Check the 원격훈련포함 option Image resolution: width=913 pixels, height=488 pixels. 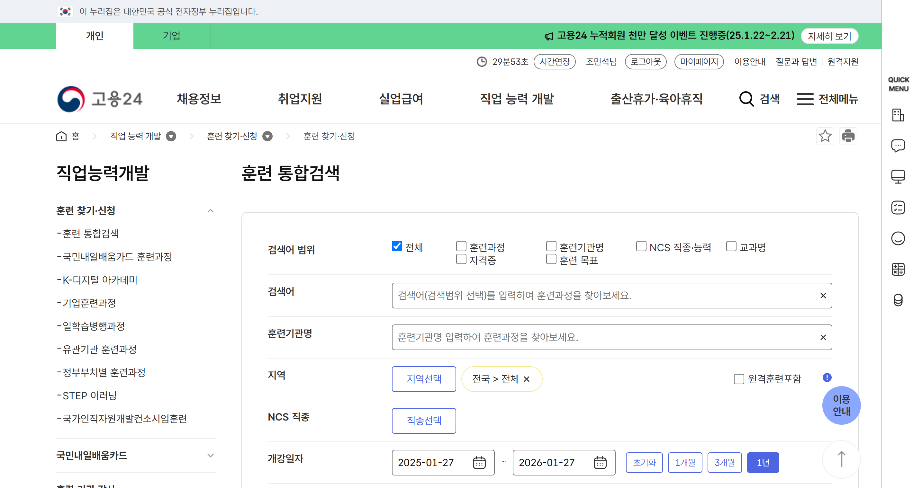(739, 379)
